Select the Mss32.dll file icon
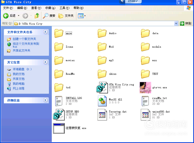194x143 pixels. (x=102, y=101)
